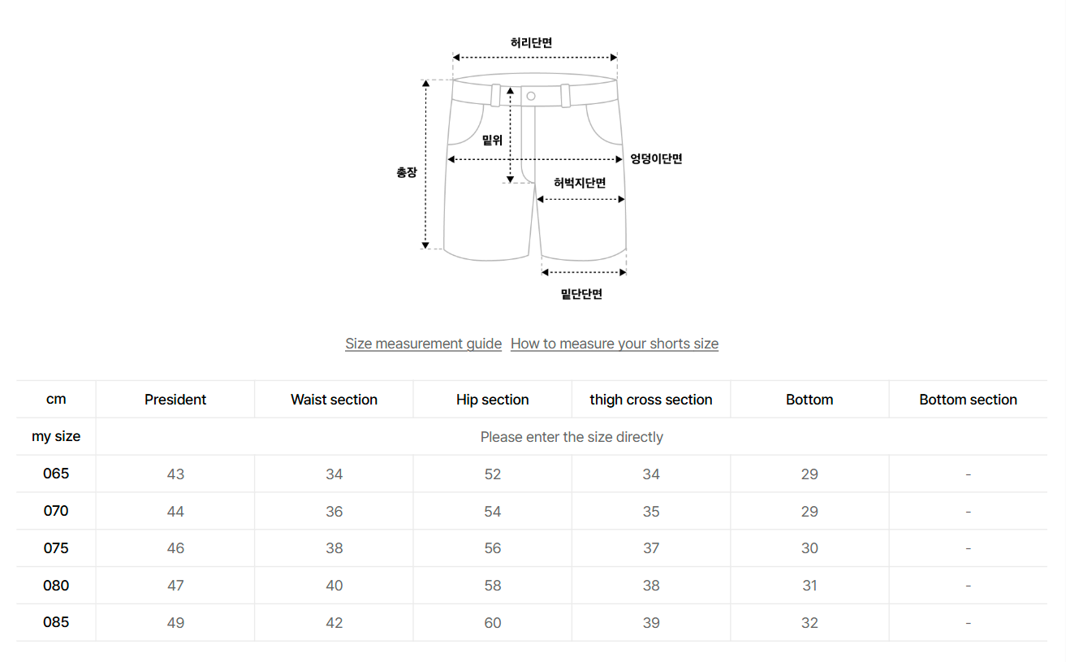Click the Hip section column header
The width and height of the screenshot is (1066, 662).
493,400
